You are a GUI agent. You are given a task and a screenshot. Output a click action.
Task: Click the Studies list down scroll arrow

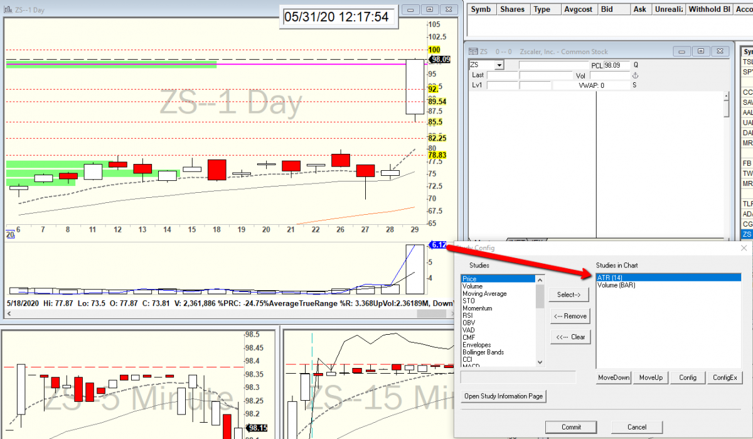coord(540,362)
